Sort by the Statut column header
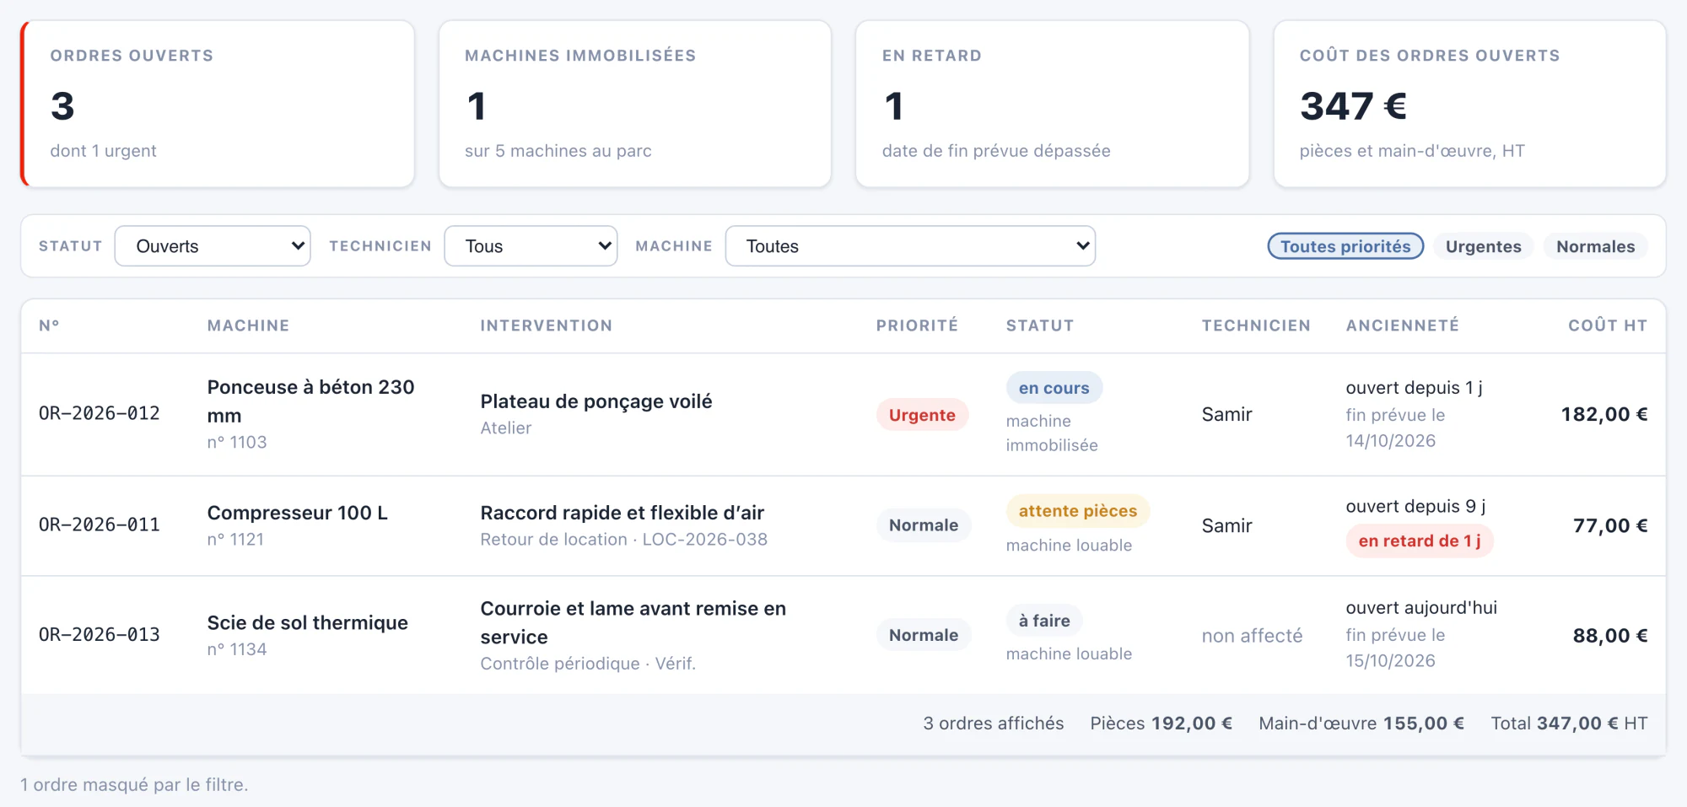The height and width of the screenshot is (807, 1687). tap(1039, 325)
